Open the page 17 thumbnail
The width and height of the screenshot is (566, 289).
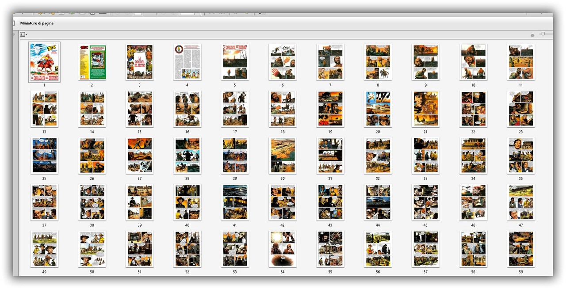[x=235, y=109]
